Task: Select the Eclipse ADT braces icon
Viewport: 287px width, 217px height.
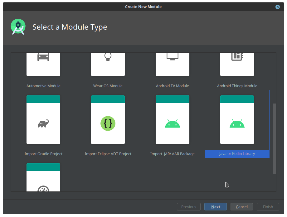Action: pyautogui.click(x=108, y=123)
